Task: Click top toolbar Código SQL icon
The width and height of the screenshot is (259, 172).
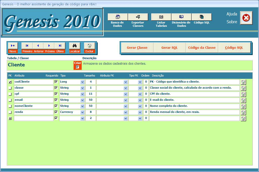Action: (201, 17)
